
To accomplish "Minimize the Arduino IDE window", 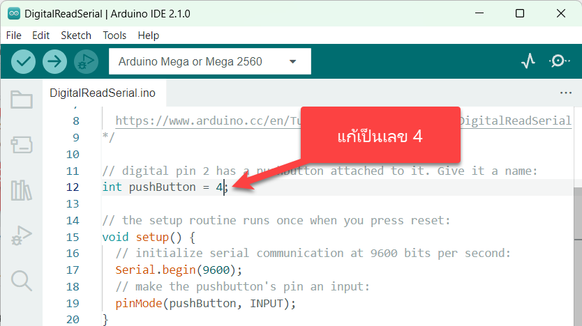I will tap(479, 13).
